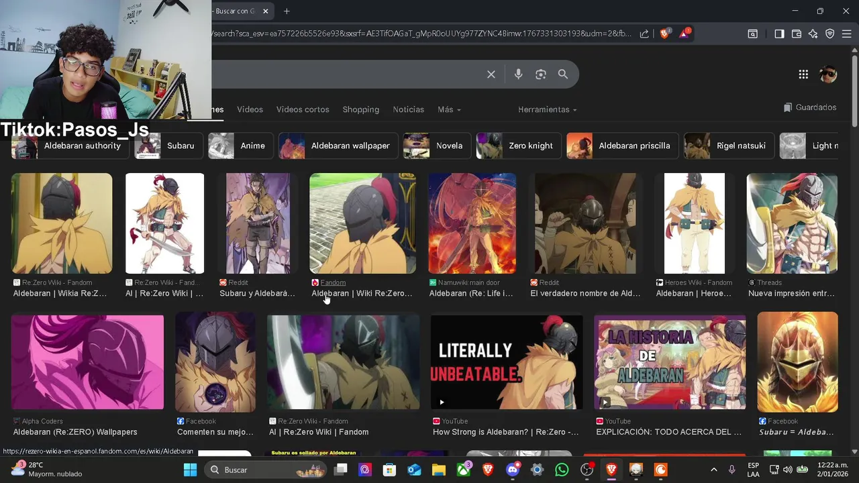Click the magnifying glass search button
Image resolution: width=859 pixels, height=483 pixels.
pos(563,74)
